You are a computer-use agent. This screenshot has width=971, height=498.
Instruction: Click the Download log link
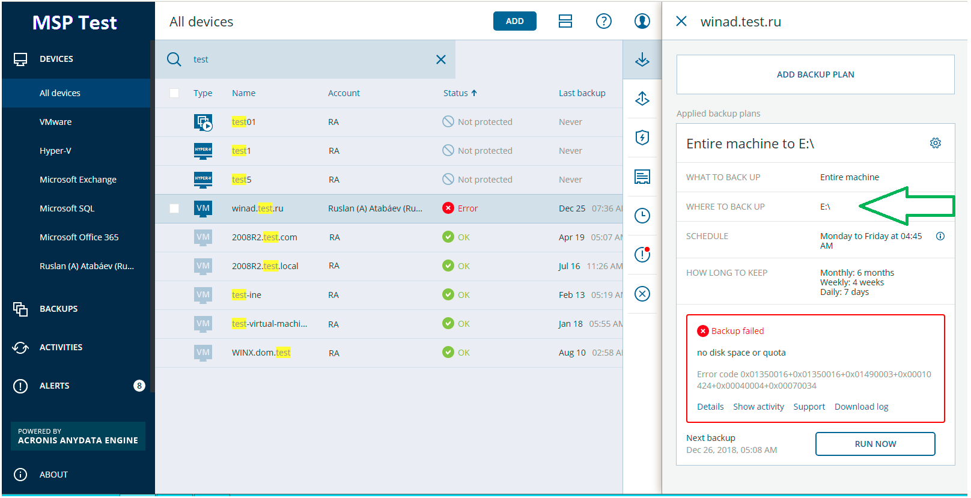click(861, 407)
